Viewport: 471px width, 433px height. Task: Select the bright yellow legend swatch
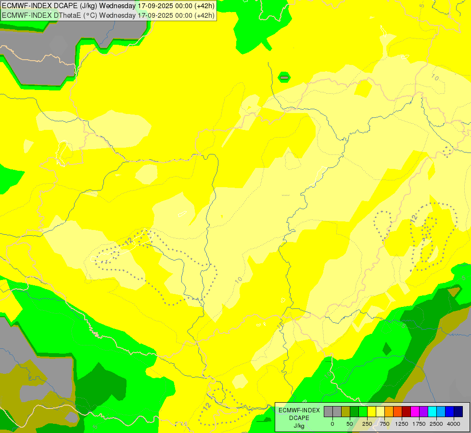(371, 411)
